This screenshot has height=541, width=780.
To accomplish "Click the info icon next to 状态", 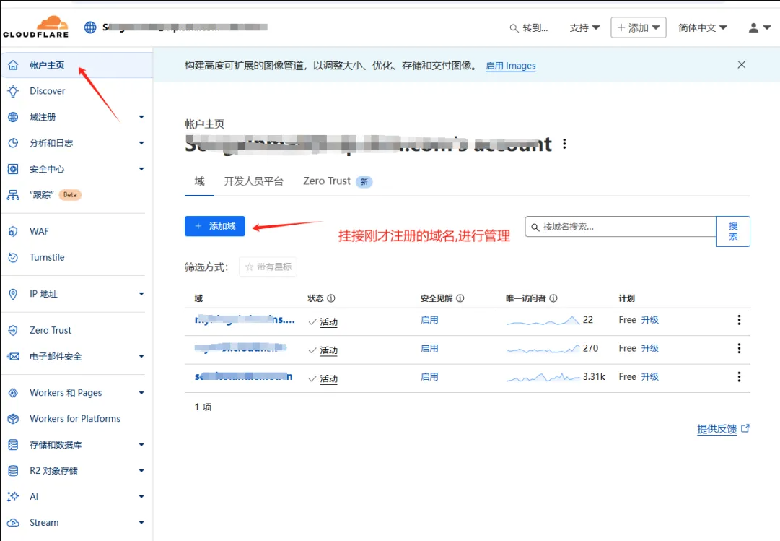I will coord(330,298).
